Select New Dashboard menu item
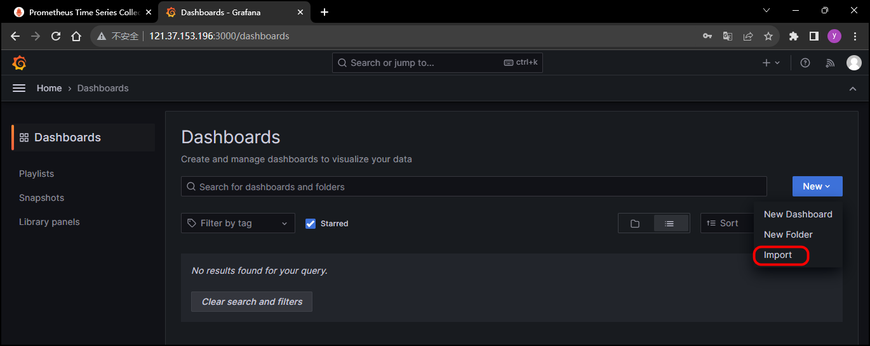This screenshot has height=346, width=870. (798, 214)
